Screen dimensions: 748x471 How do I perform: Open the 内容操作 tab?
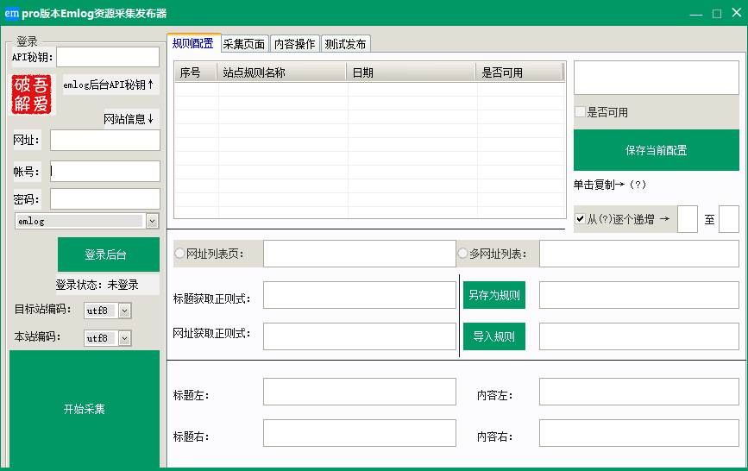tap(295, 44)
